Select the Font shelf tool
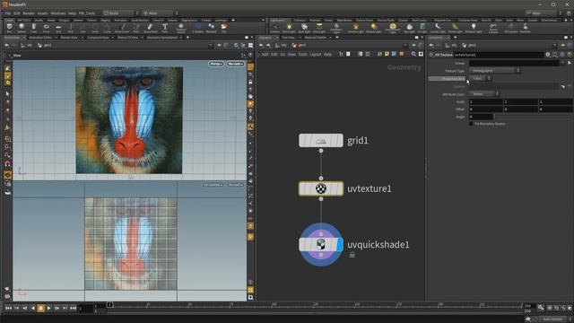Image resolution: width=574 pixels, height=323 pixels. coord(165,28)
